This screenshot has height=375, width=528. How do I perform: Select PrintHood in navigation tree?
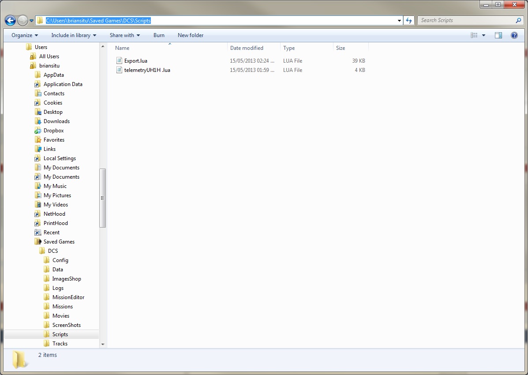coord(56,223)
